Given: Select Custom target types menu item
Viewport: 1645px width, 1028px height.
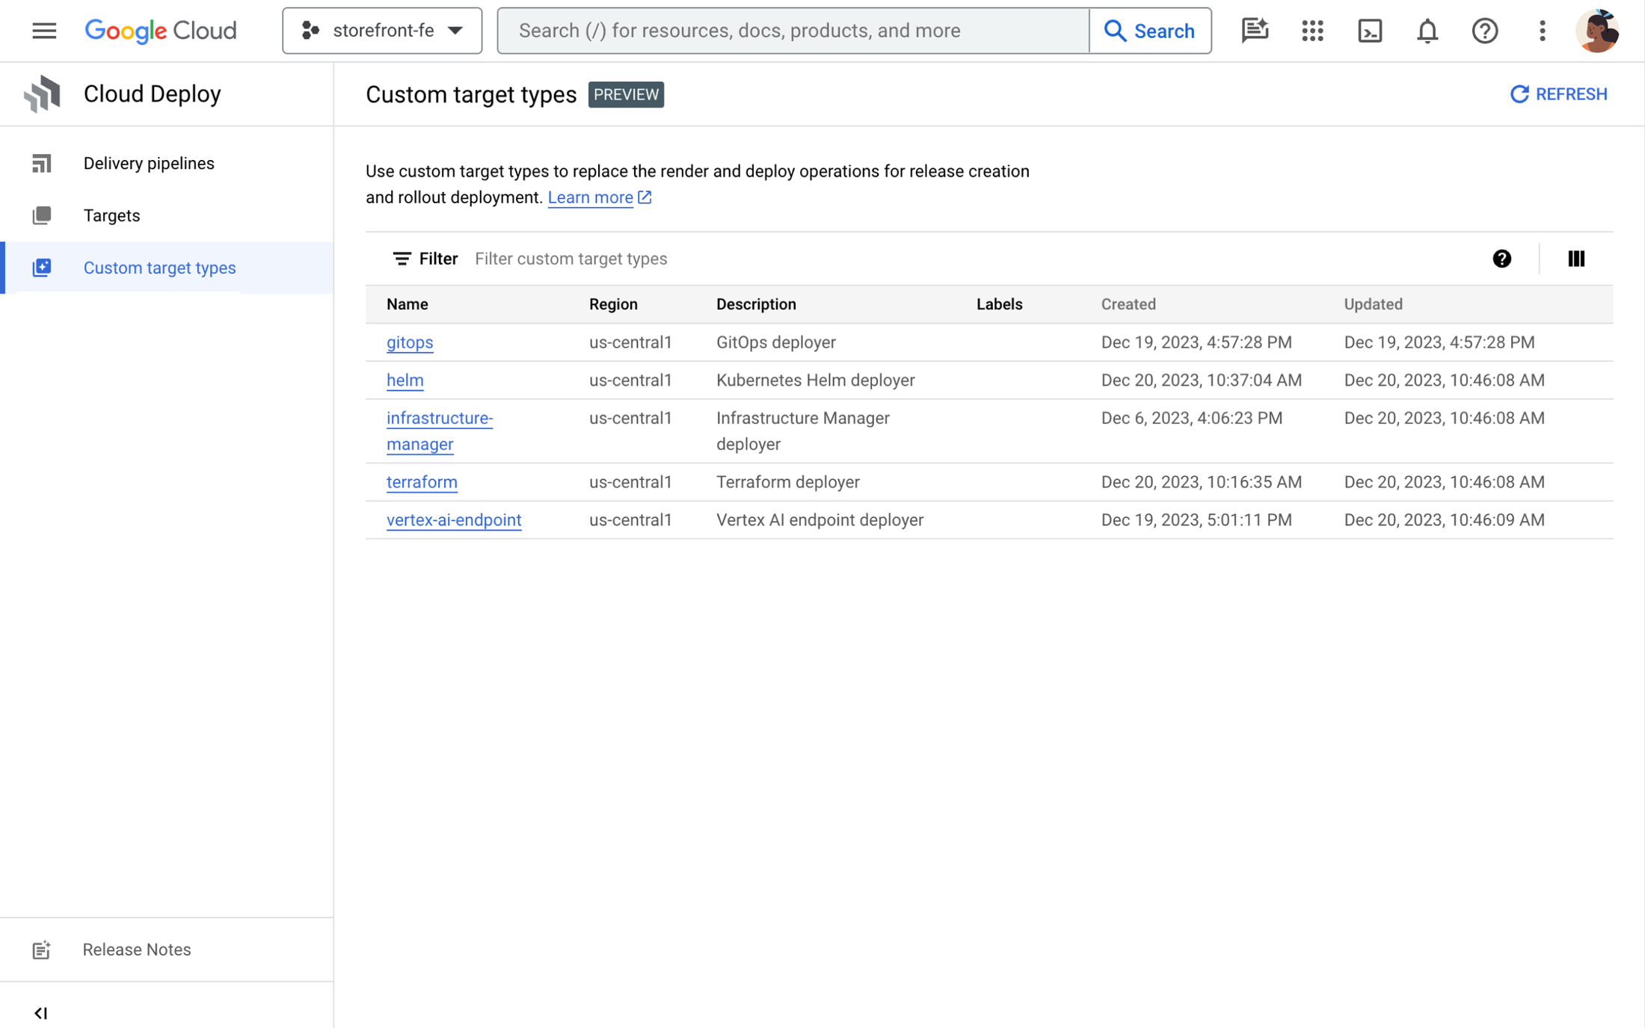Looking at the screenshot, I should [x=160, y=268].
